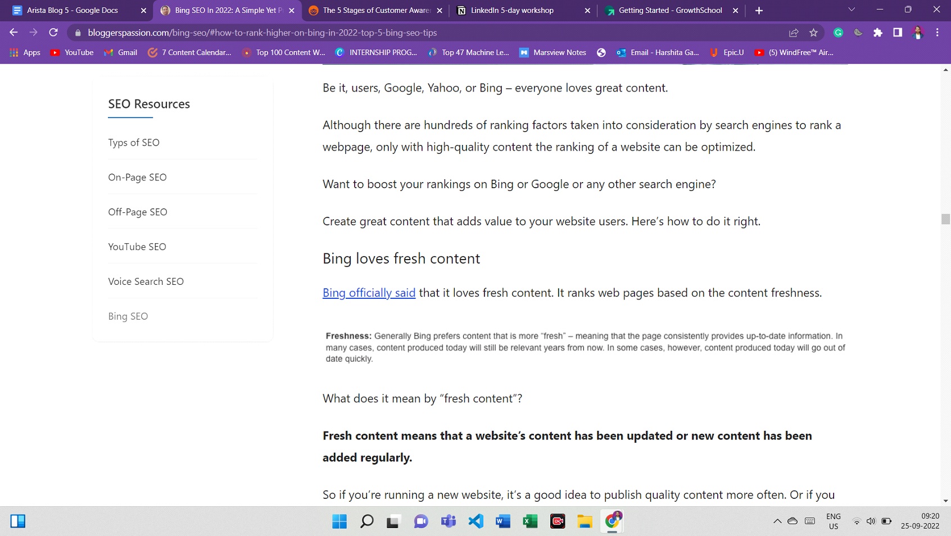Open the Windows Start menu
951x536 pixels.
click(x=339, y=521)
